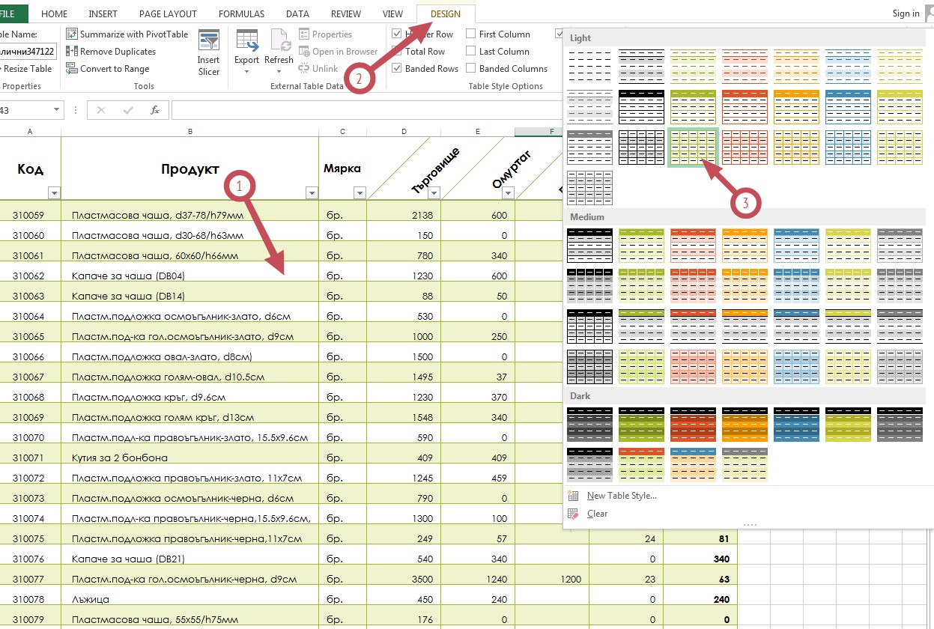Click the Clear option in style gallery

coord(598,514)
